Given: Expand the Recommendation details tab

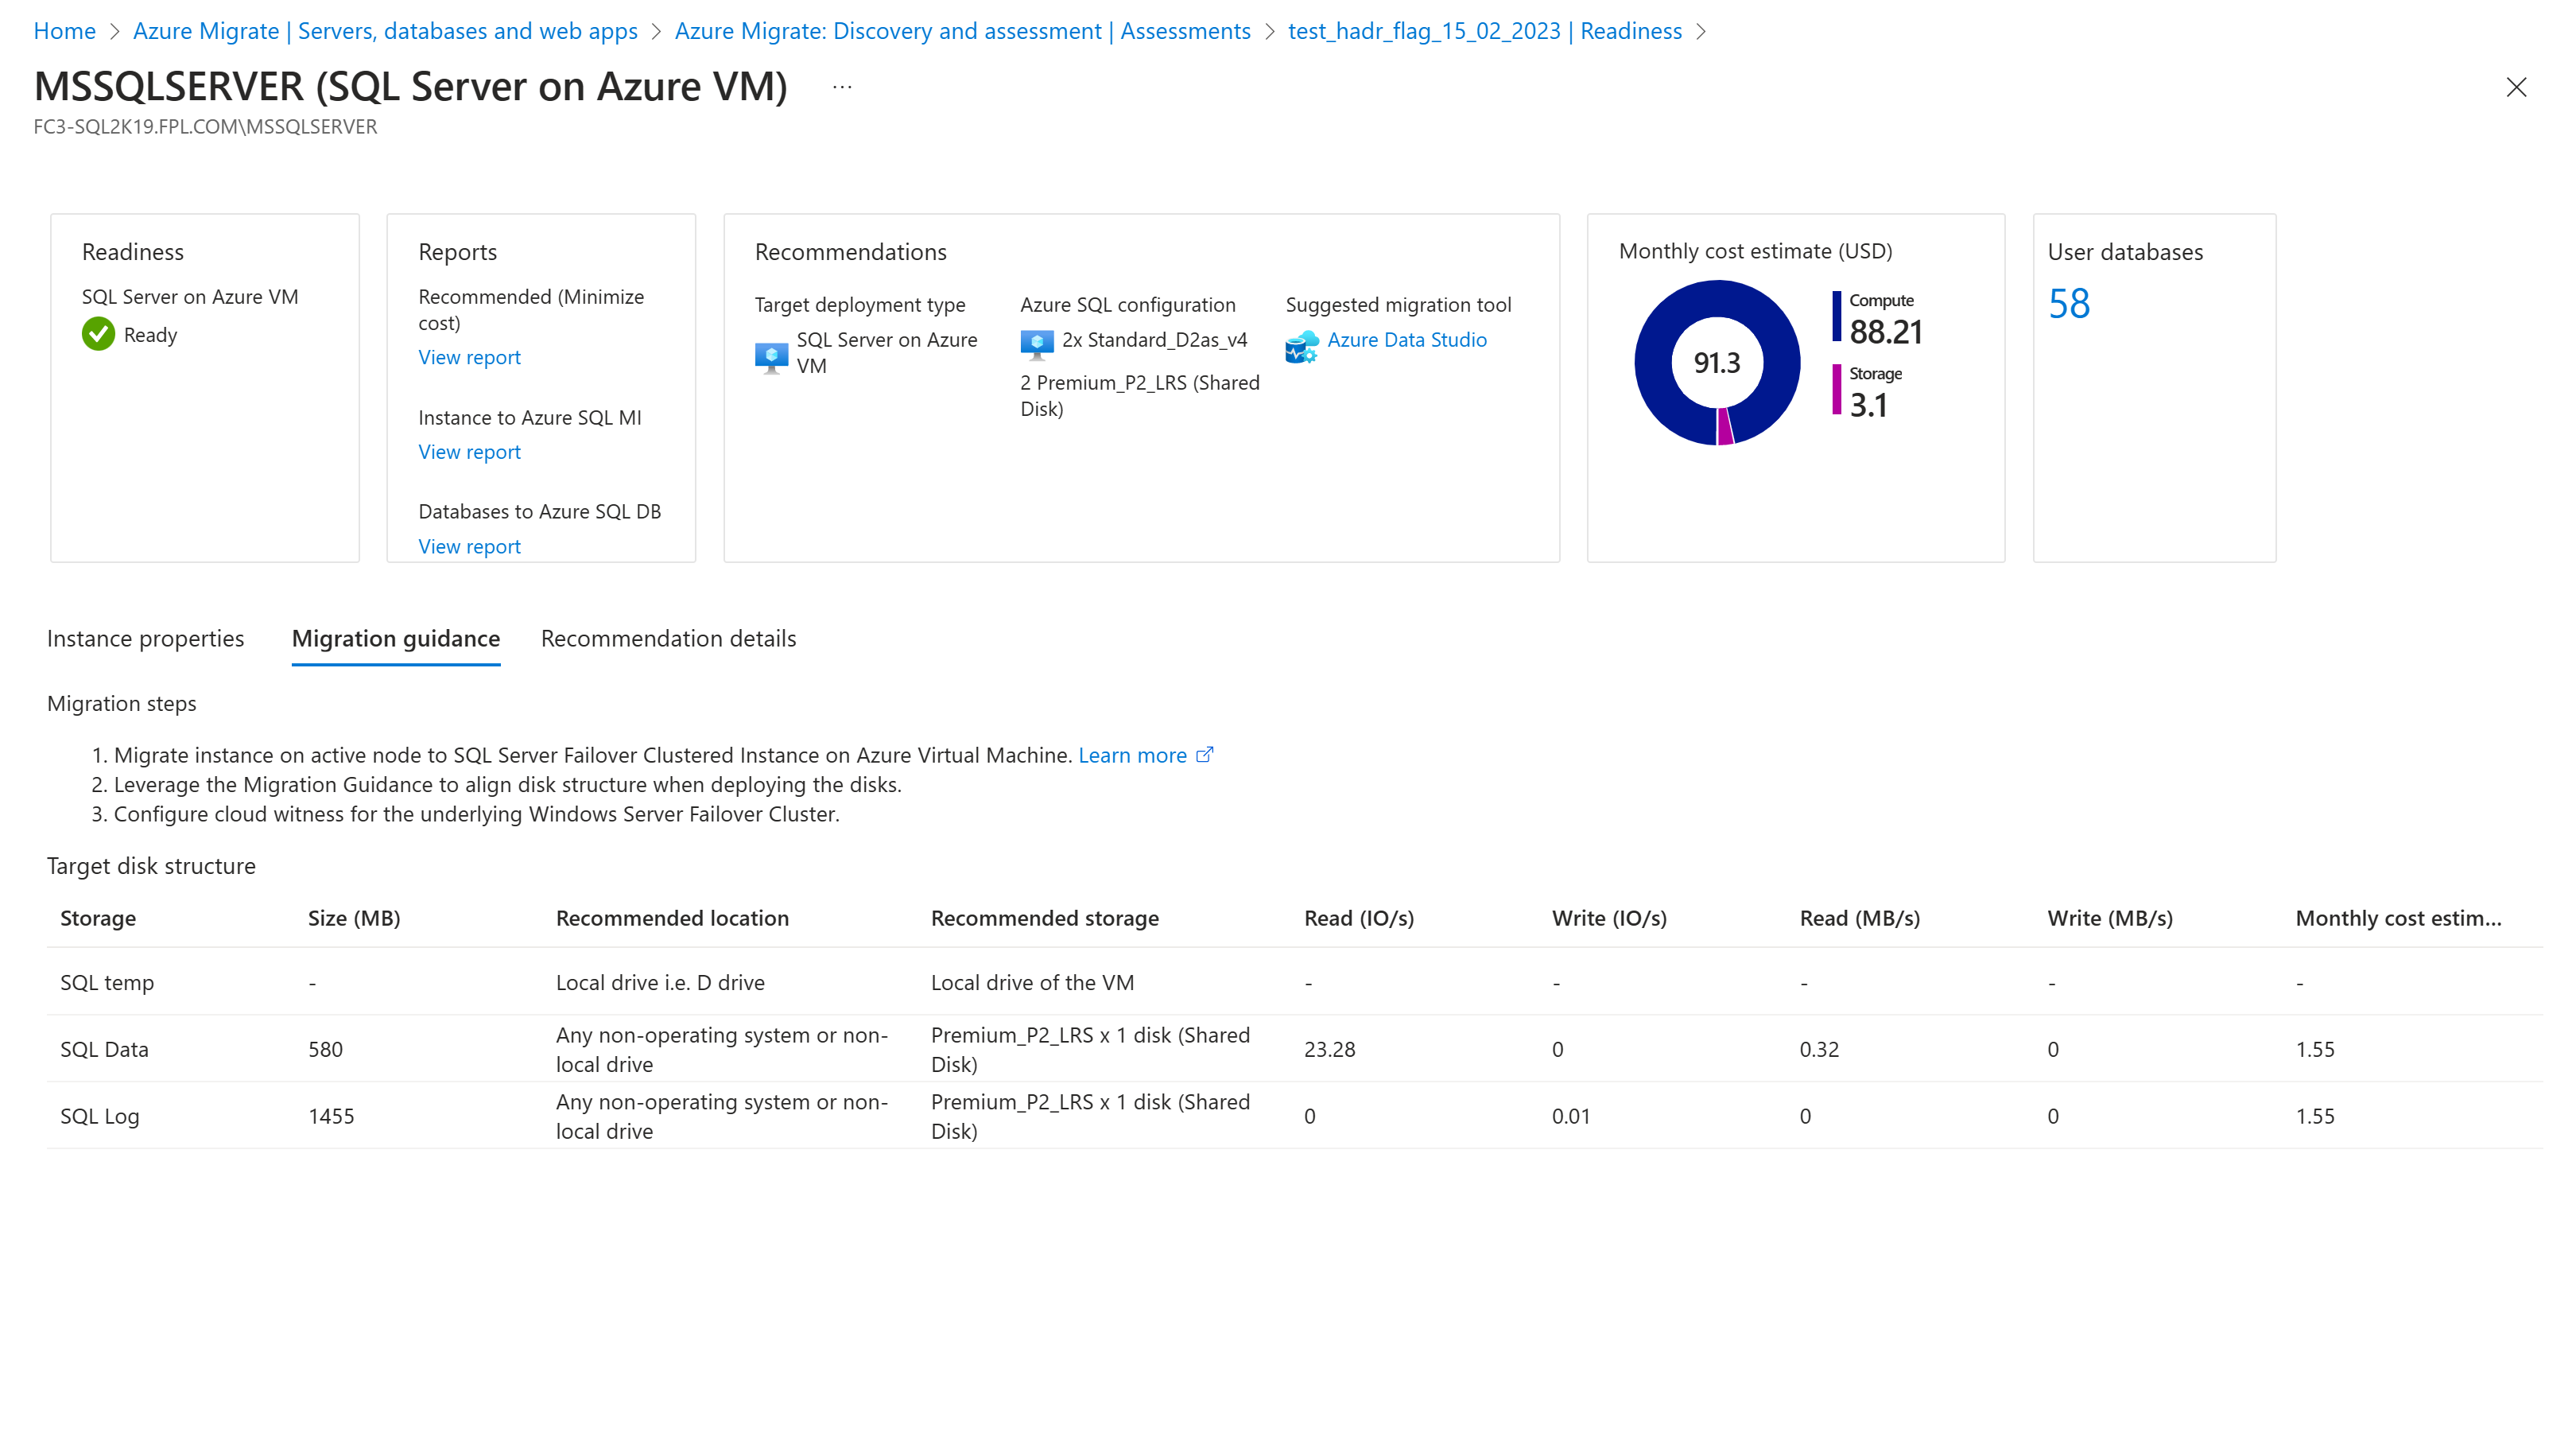Looking at the screenshot, I should pyautogui.click(x=667, y=637).
